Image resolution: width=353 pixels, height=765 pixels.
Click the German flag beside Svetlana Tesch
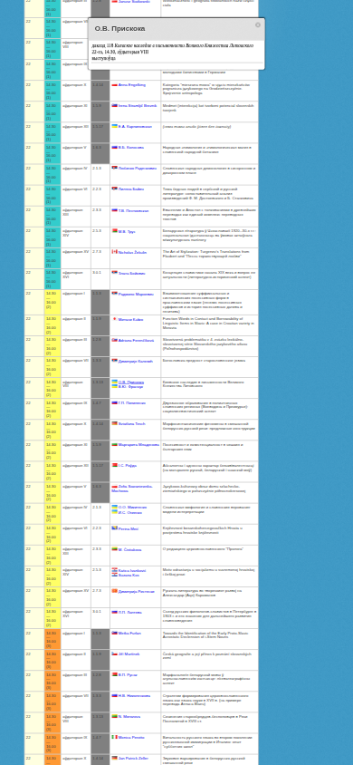pyautogui.click(x=114, y=424)
